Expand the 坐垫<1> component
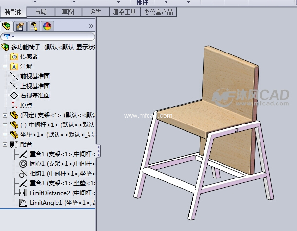Screen dimensions: 297x231 coord(5,135)
